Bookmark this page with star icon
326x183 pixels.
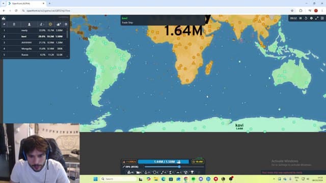292,11
